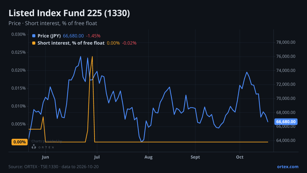Click the 0.020% left axis label

19,70
